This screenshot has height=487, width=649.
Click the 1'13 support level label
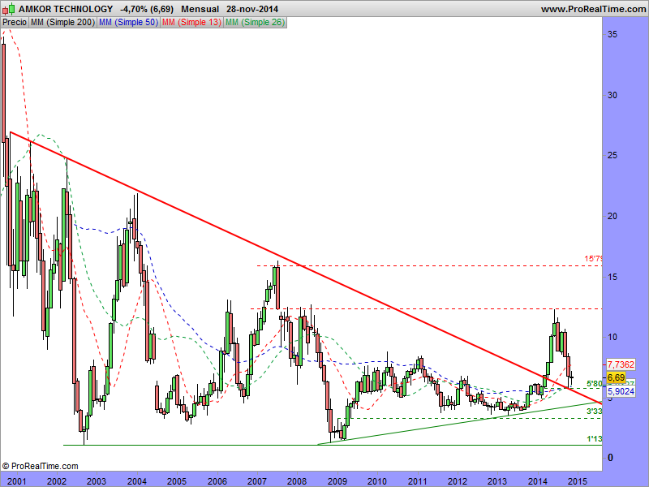594,439
